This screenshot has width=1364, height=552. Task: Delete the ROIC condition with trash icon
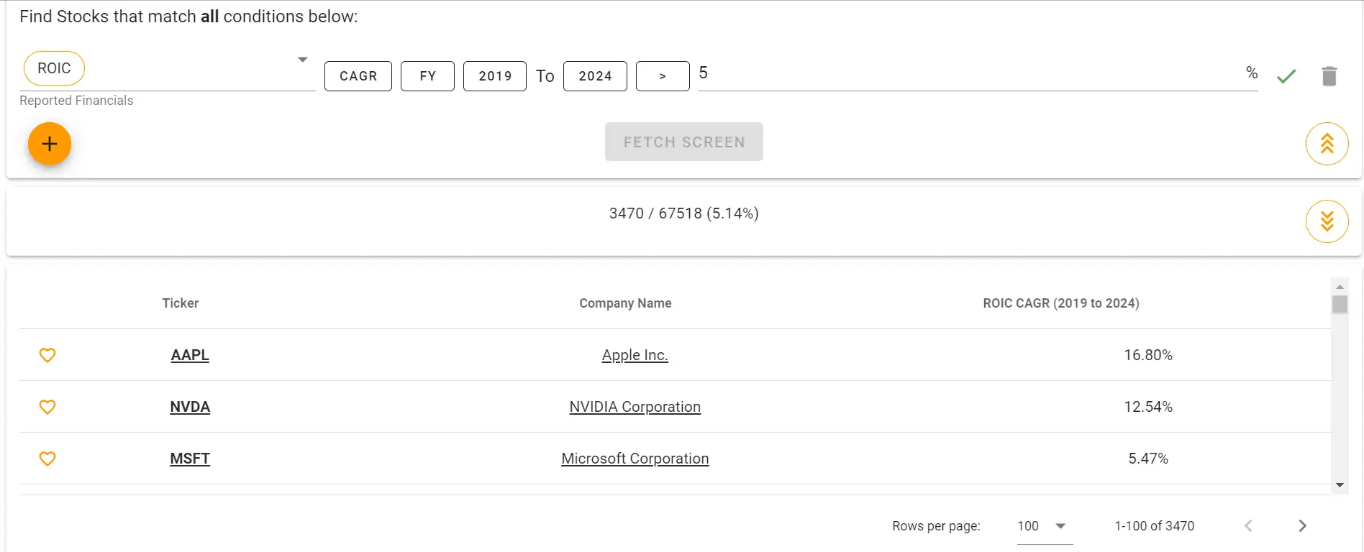pos(1329,76)
